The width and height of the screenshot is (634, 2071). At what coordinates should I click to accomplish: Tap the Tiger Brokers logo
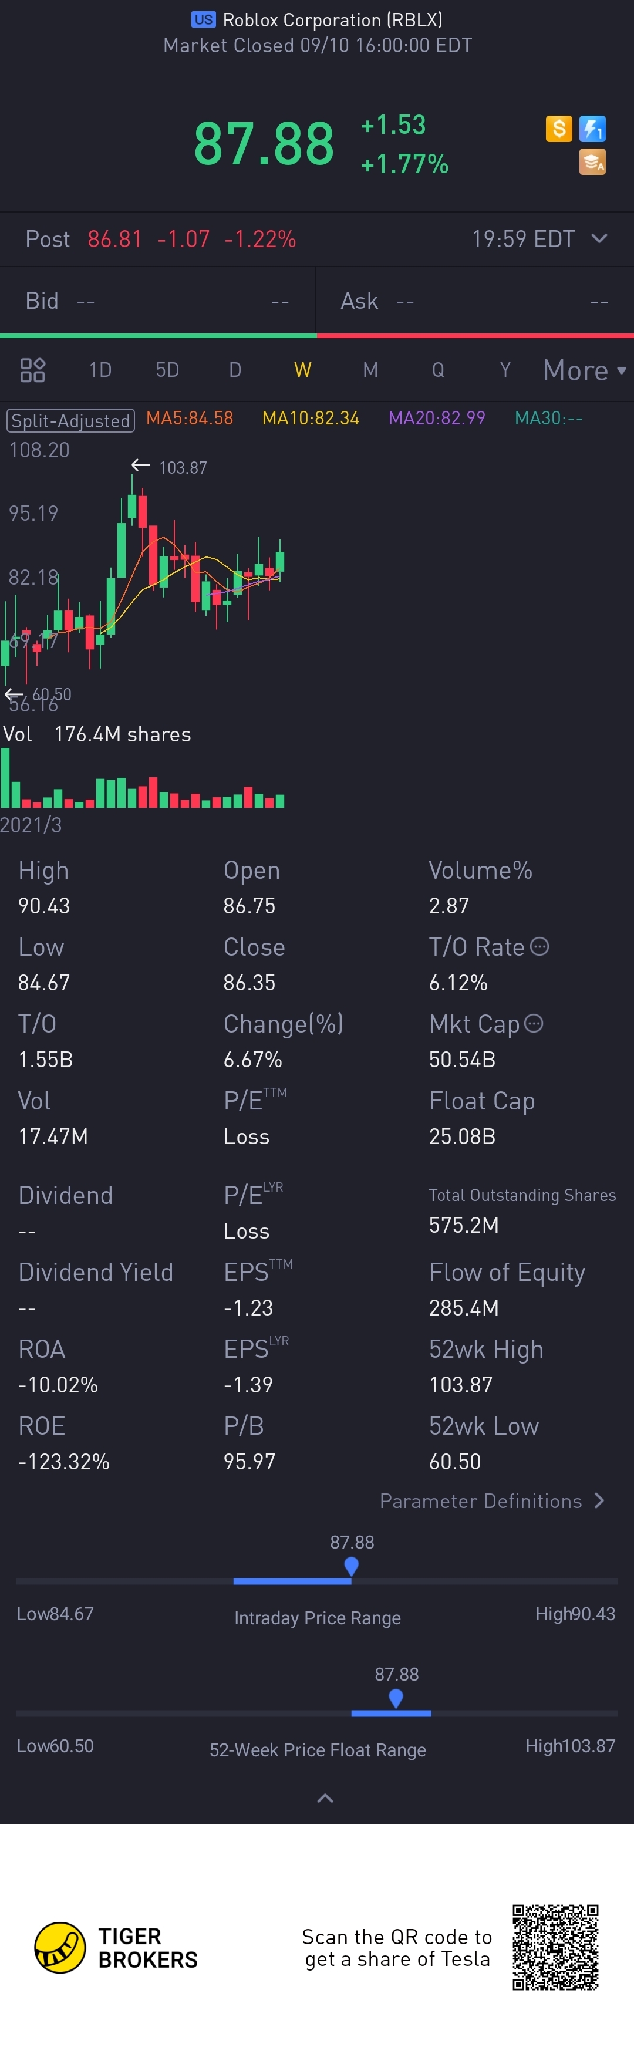tap(116, 1947)
